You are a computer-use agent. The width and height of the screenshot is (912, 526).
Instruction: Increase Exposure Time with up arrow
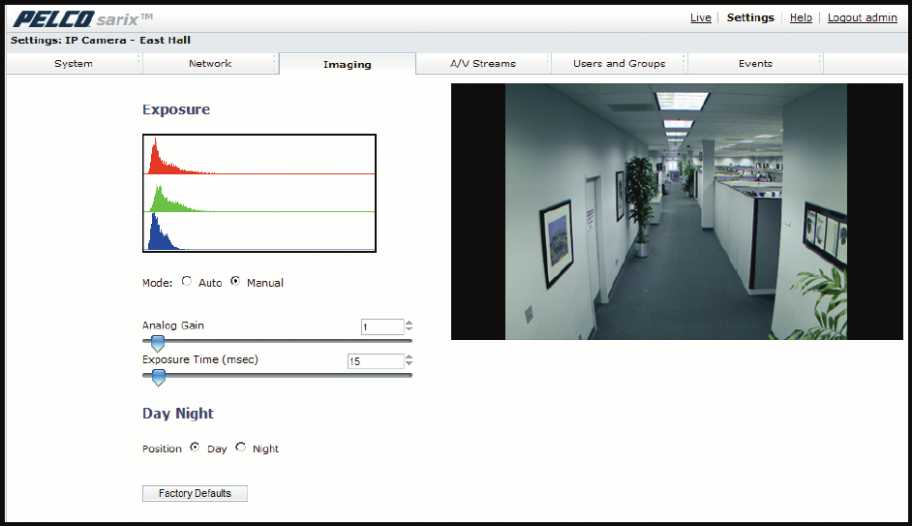(x=409, y=357)
